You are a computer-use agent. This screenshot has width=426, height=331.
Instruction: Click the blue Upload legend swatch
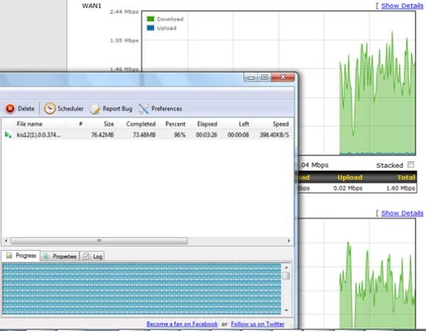pyautogui.click(x=151, y=28)
